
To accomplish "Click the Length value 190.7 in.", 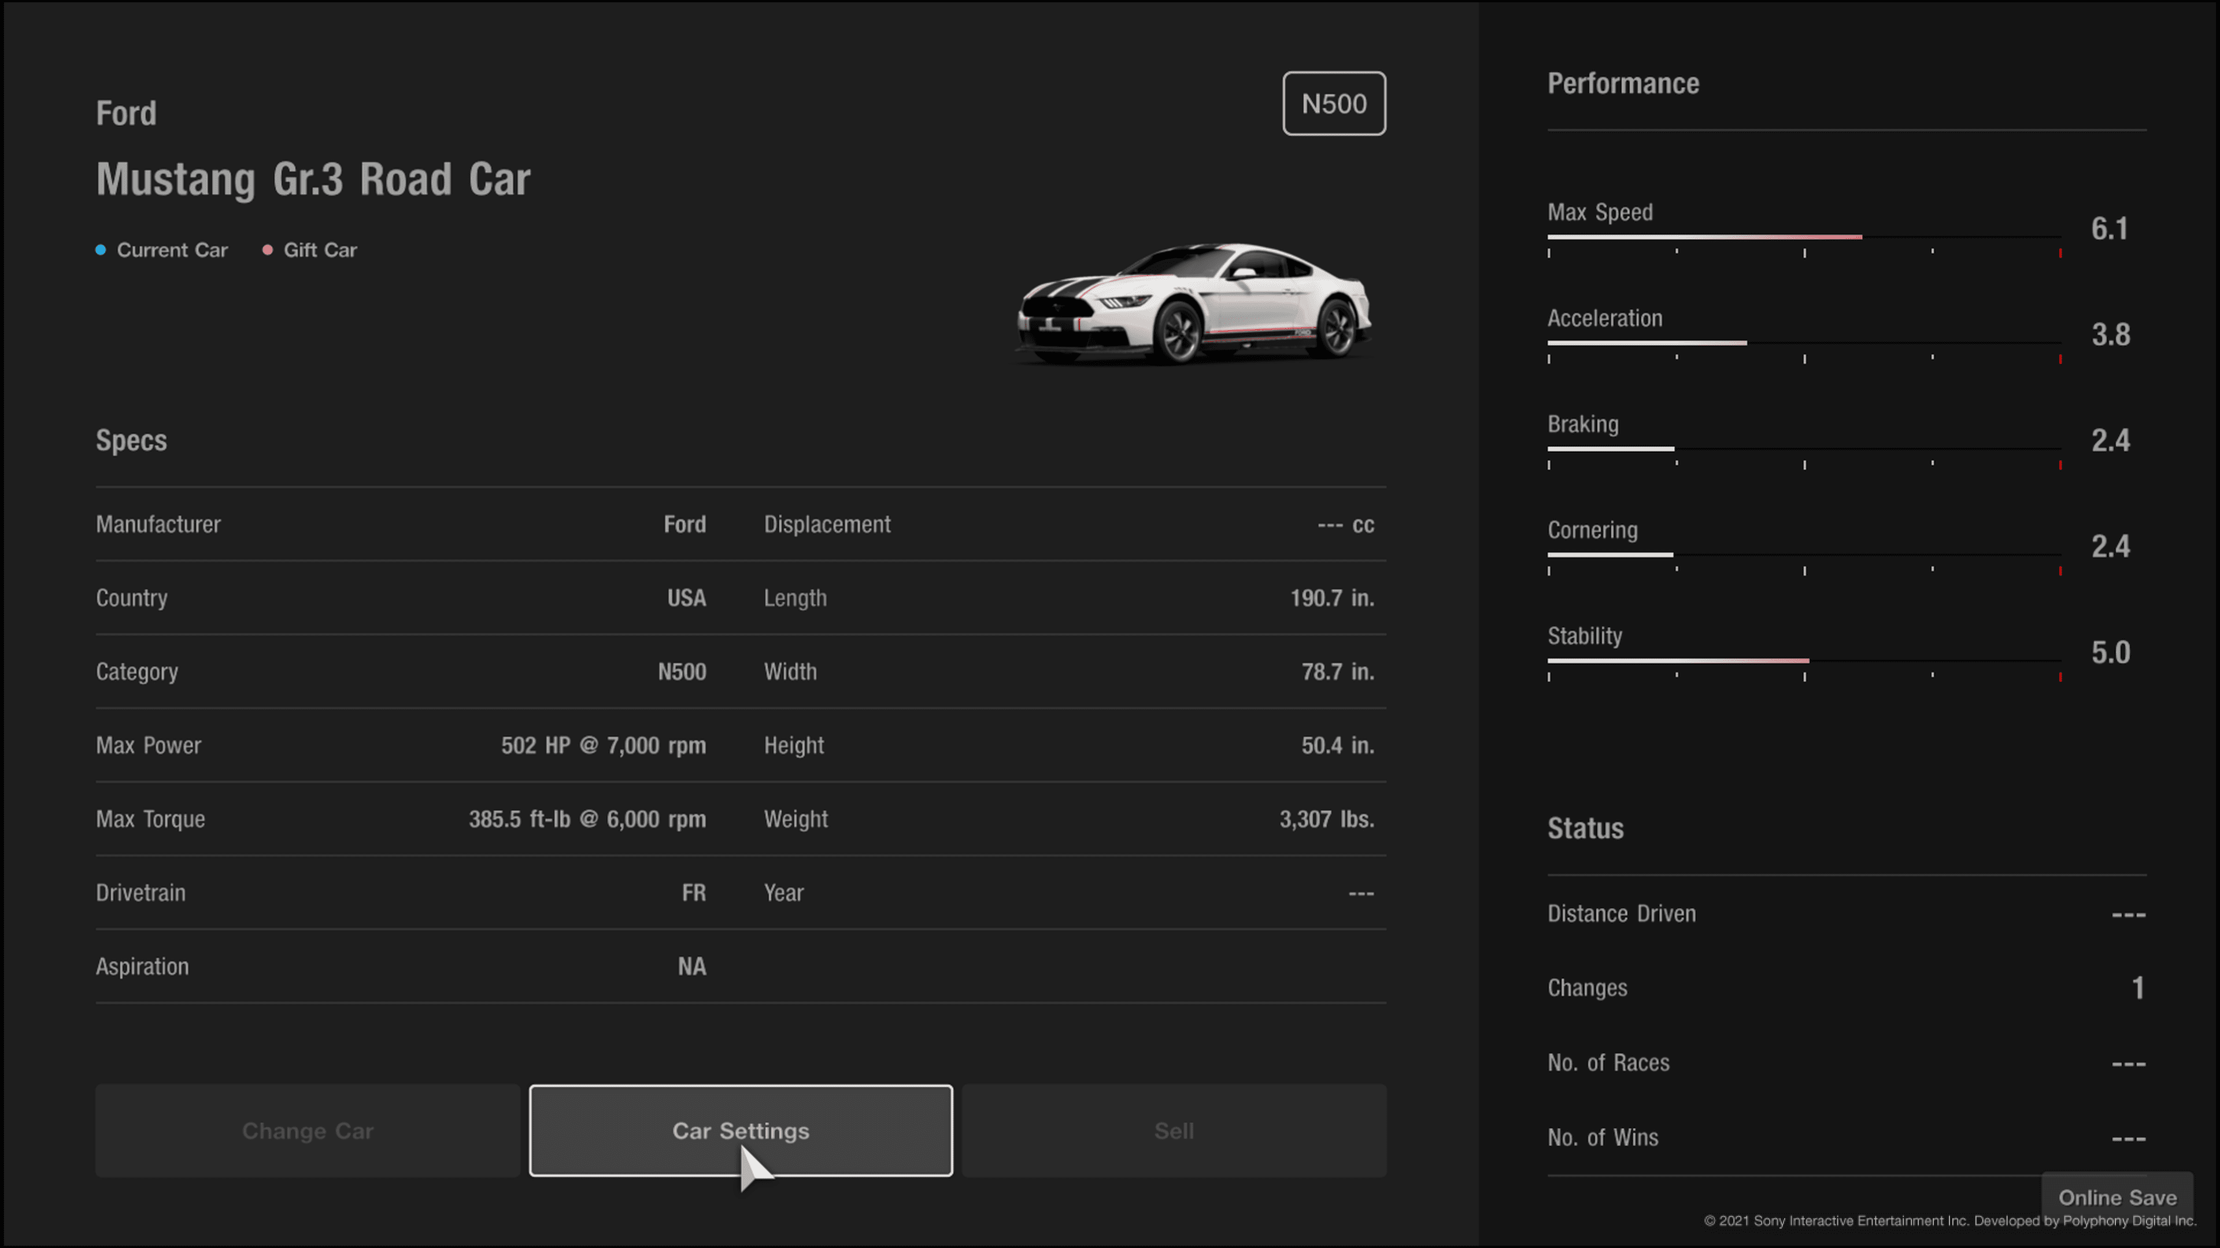I will click(x=1331, y=598).
